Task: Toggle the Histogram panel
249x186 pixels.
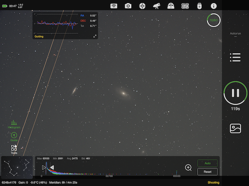Action: [x=14, y=124]
